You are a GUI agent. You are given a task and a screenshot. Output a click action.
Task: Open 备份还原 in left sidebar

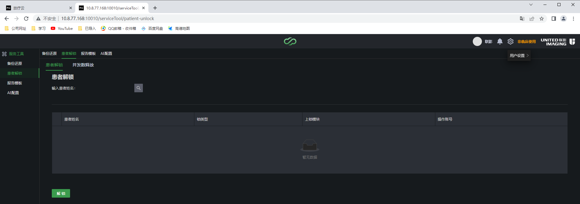tap(15, 64)
